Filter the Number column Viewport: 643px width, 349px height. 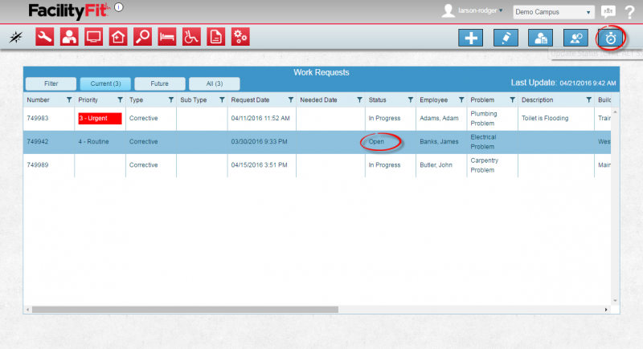(69, 99)
